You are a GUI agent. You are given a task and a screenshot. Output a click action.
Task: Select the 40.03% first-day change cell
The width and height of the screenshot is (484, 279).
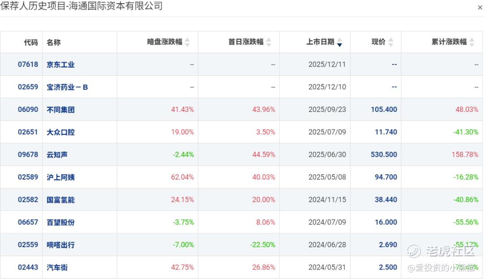tap(264, 177)
